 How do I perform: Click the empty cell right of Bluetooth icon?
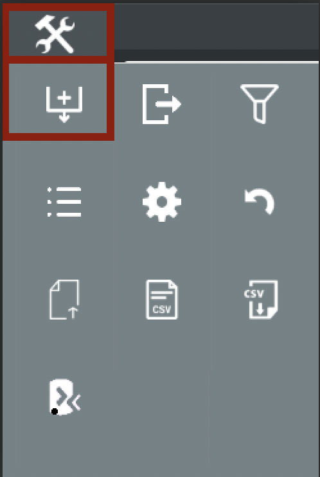(162, 397)
